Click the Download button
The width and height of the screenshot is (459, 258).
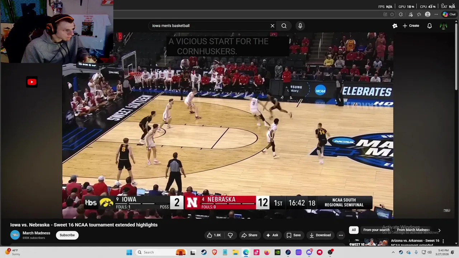click(320, 235)
